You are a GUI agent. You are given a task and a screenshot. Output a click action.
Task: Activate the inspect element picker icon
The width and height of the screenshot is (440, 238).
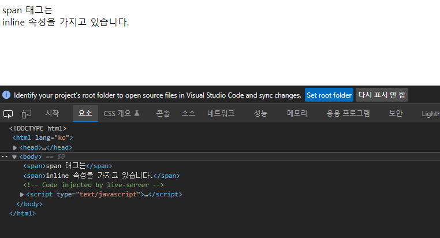[x=8, y=114]
